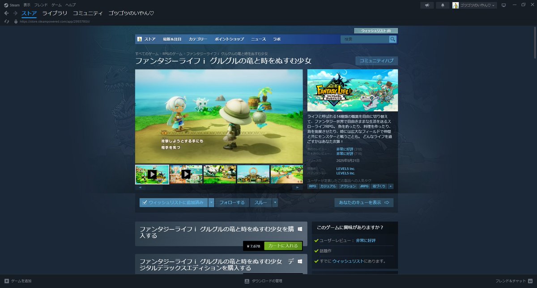Open the フレンド menu
Viewport: 537px width, 288px height.
click(x=41, y=5)
